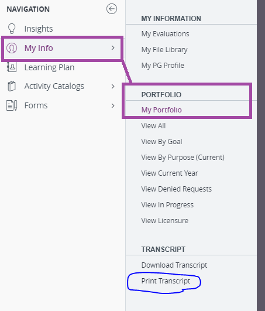Select View By Purpose (Current)
This screenshot has height=311, width=265.
[x=183, y=158]
